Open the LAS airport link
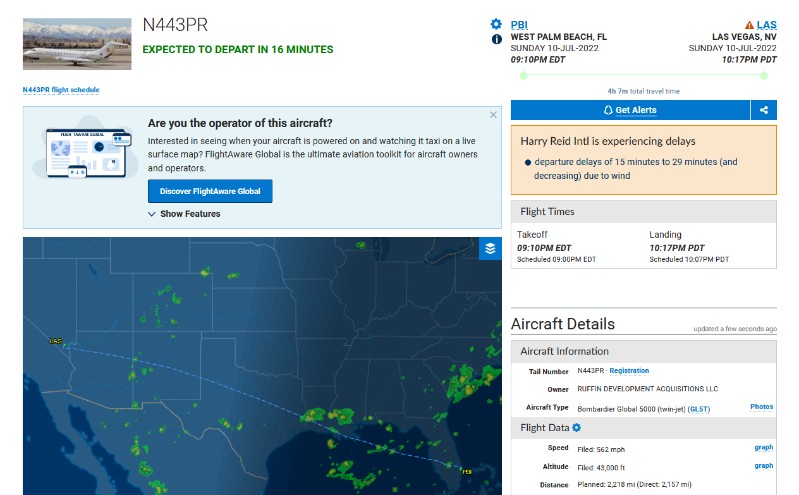Screen dimensions: 799x495 [x=767, y=25]
